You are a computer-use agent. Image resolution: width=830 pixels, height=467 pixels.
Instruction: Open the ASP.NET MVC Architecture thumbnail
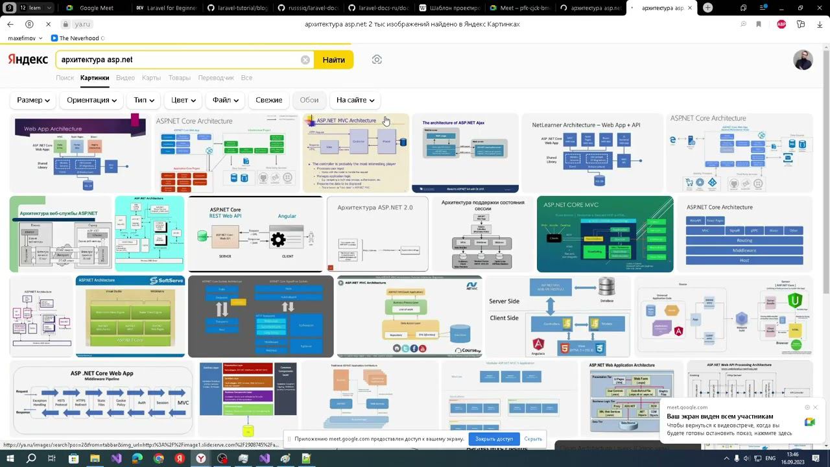(x=356, y=154)
